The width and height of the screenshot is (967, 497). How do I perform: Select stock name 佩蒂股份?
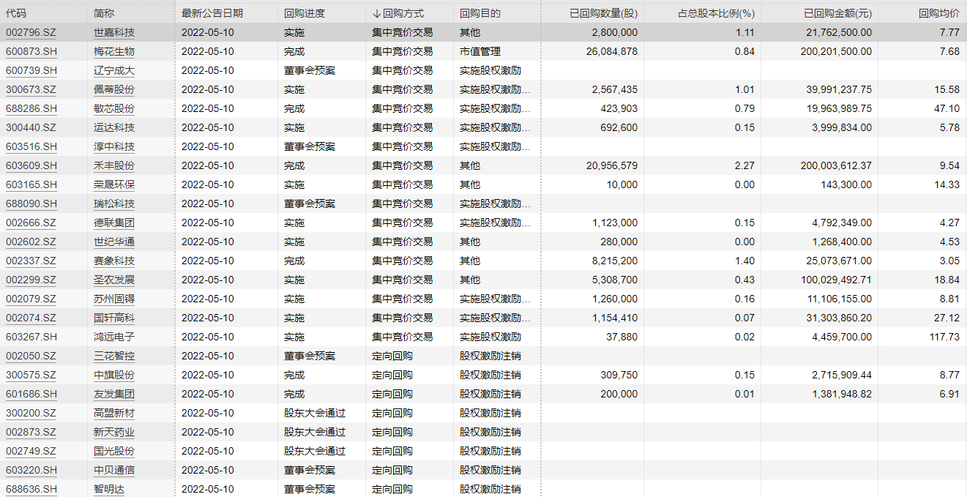point(114,89)
